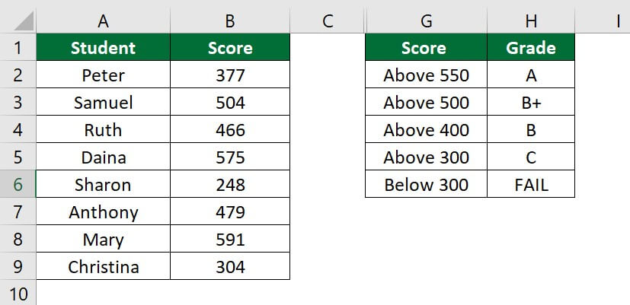The height and width of the screenshot is (305, 630).
Task: Select the Student header cell
Action: 103,49
